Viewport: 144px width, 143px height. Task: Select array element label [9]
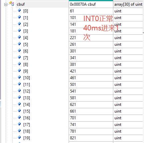[x=26, y=71]
